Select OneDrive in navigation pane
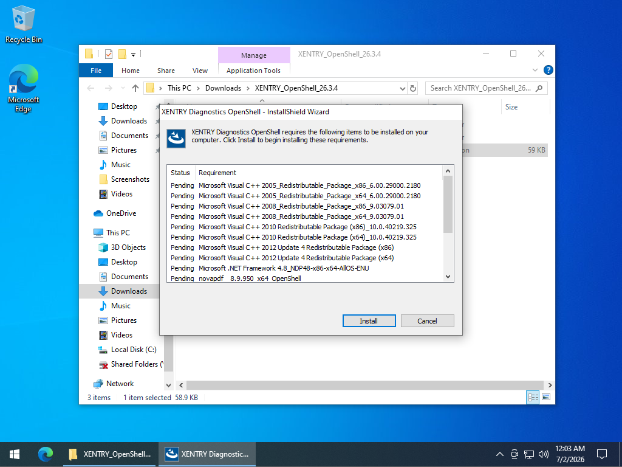 pos(121,213)
